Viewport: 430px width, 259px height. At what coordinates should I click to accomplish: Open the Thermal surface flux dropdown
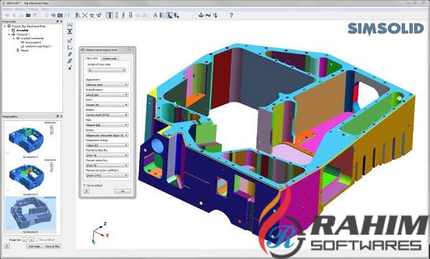(x=107, y=155)
